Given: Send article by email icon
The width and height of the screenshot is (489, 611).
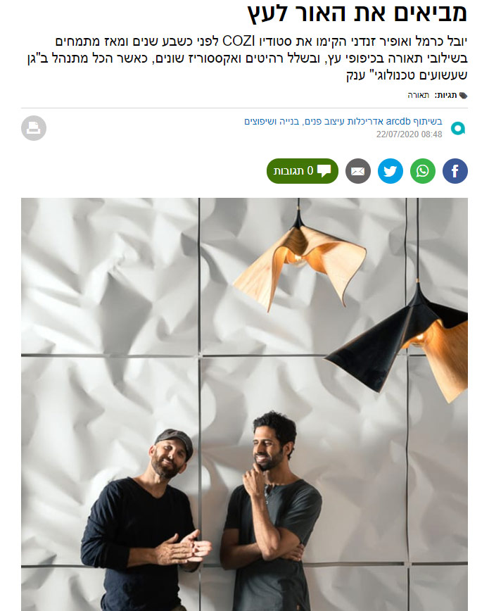Looking at the screenshot, I should point(357,171).
